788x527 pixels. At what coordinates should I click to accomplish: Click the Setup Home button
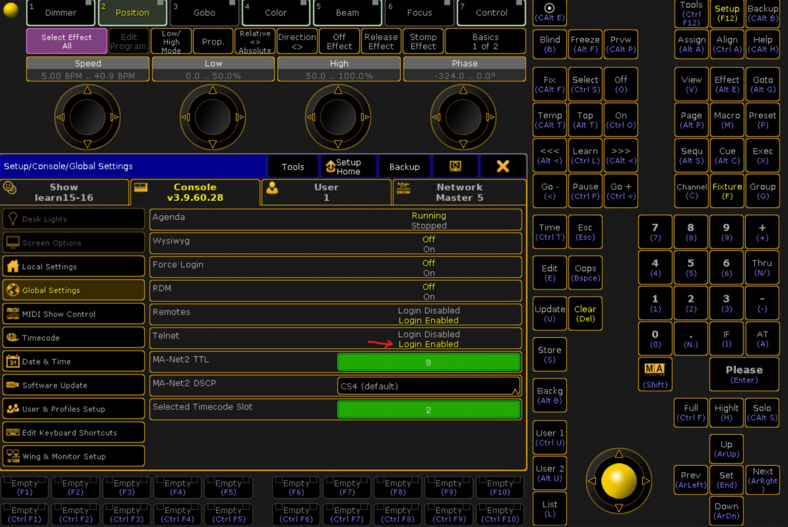(348, 166)
